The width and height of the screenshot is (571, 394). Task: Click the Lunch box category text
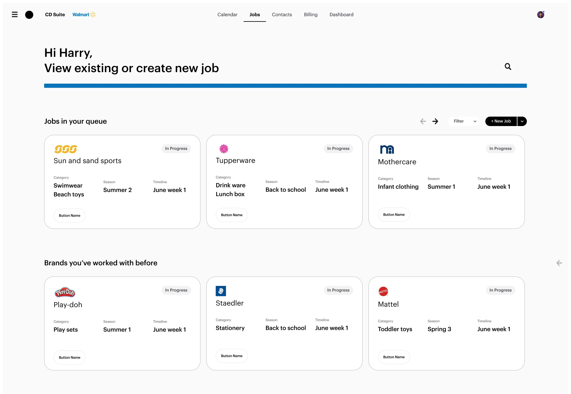tap(230, 194)
